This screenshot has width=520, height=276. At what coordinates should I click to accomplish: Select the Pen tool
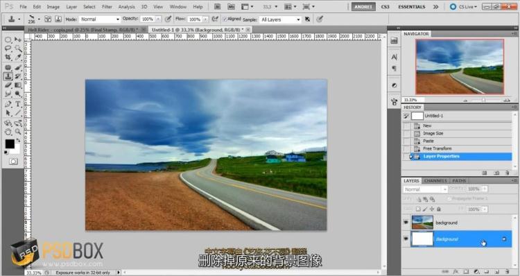point(8,104)
